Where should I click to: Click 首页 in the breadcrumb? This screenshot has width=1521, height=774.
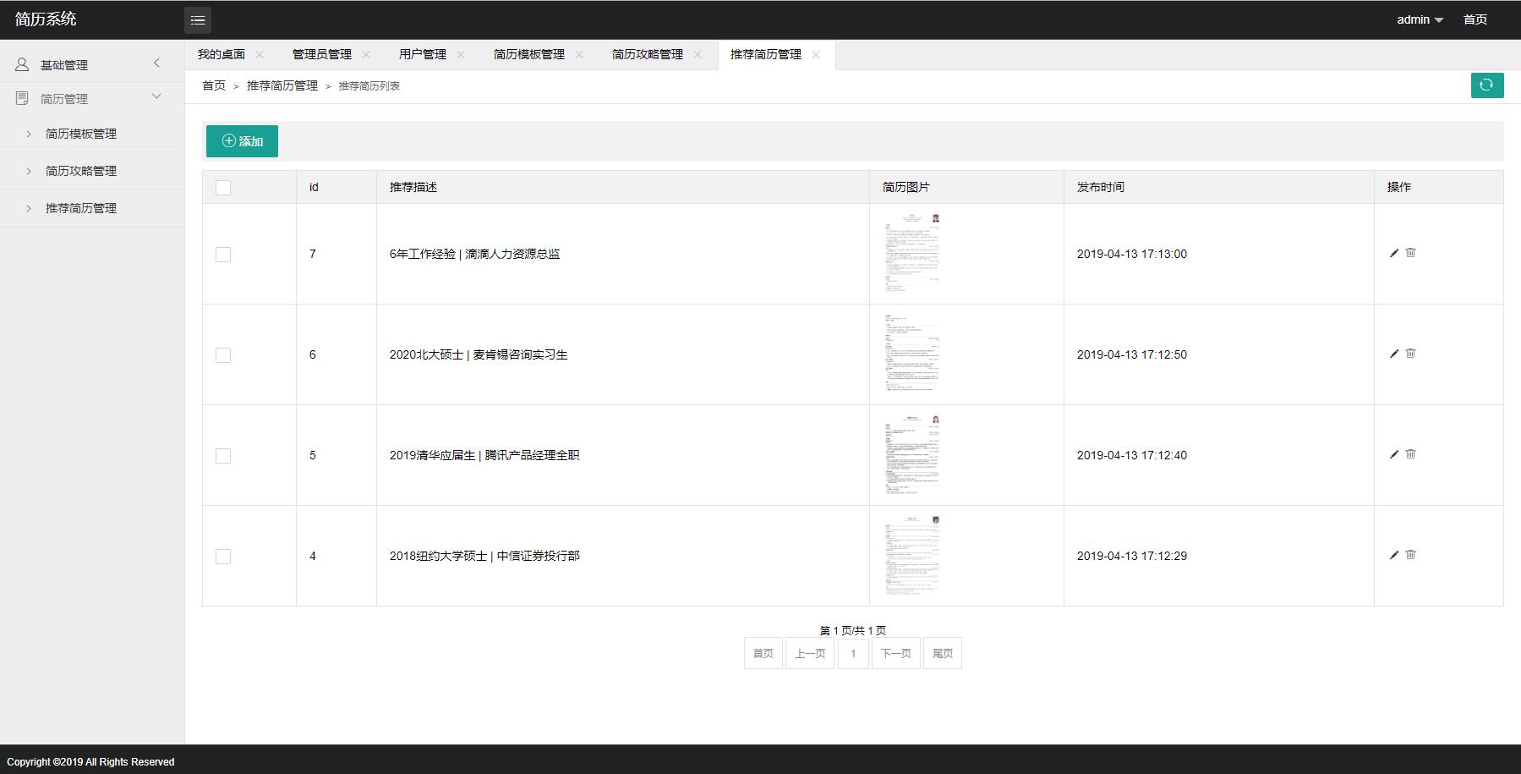coord(214,85)
